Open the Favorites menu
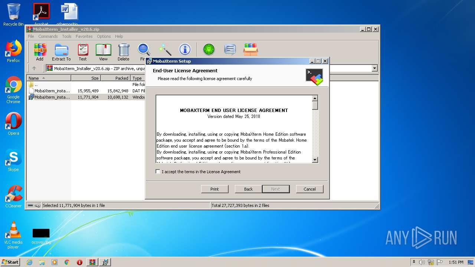The height and width of the screenshot is (267, 475). click(x=84, y=36)
